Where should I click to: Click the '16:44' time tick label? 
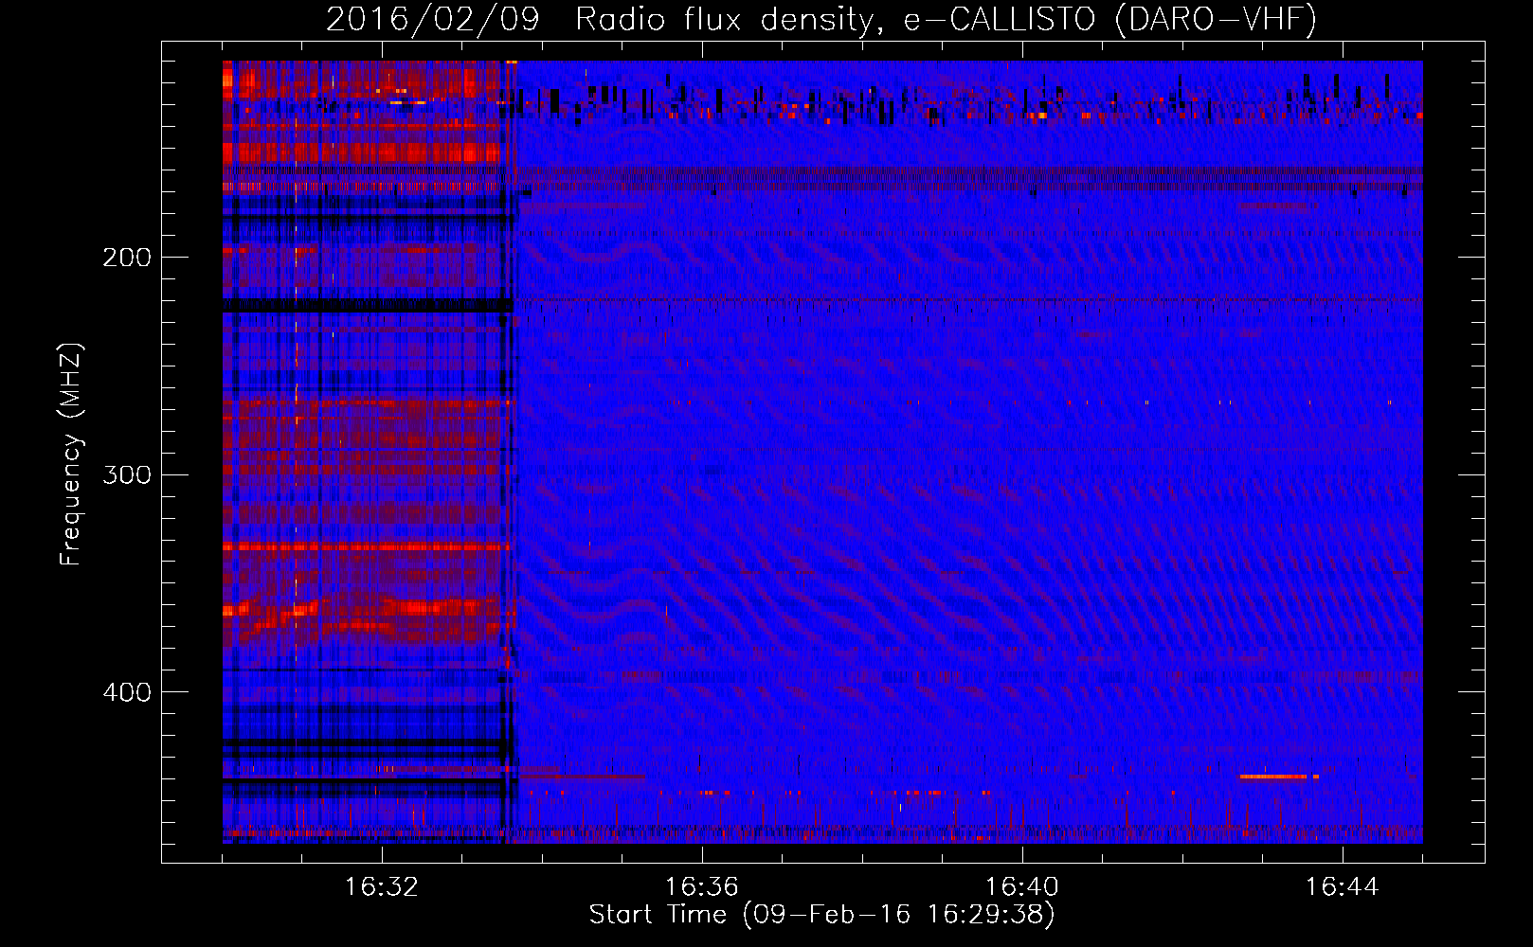[1342, 887]
